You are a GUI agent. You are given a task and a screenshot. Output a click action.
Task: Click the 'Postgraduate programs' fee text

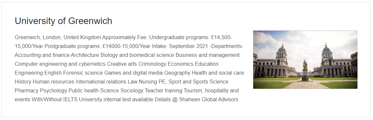(x=73, y=46)
